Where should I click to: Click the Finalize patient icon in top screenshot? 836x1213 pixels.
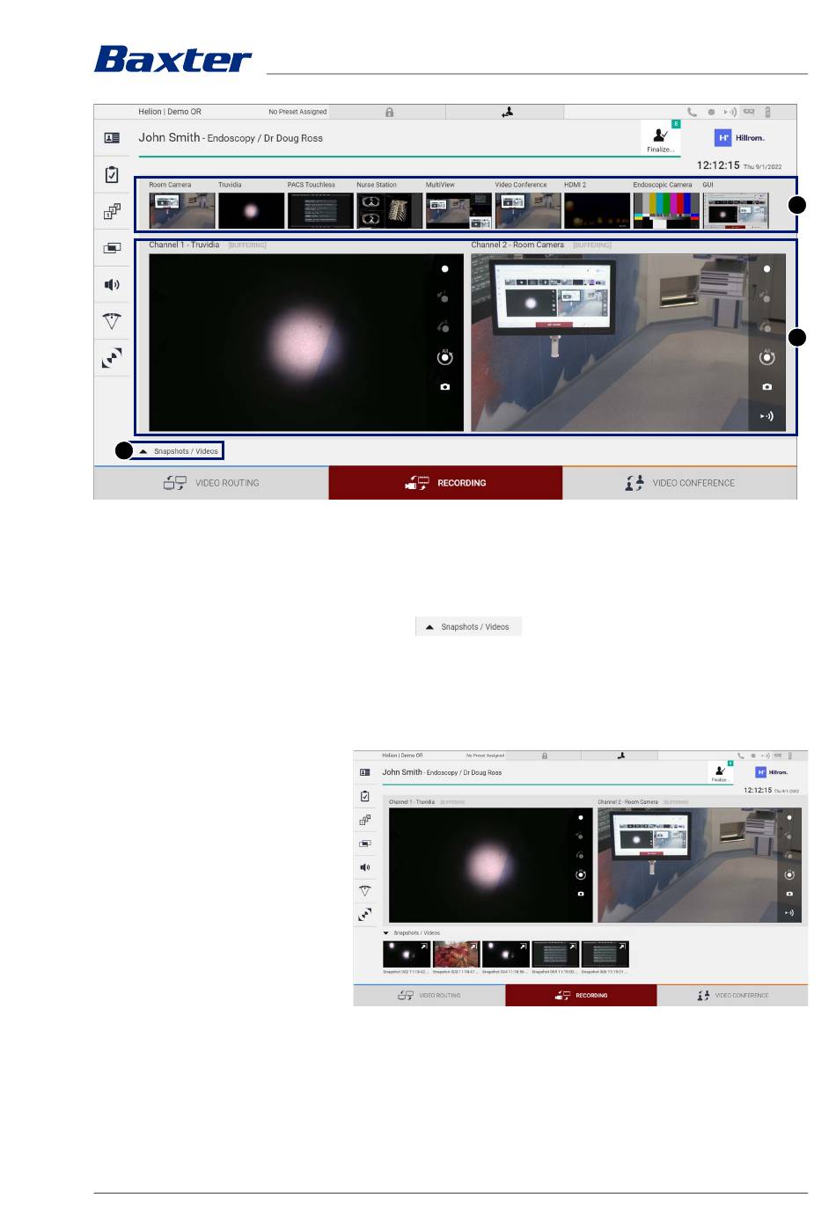pyautogui.click(x=661, y=137)
